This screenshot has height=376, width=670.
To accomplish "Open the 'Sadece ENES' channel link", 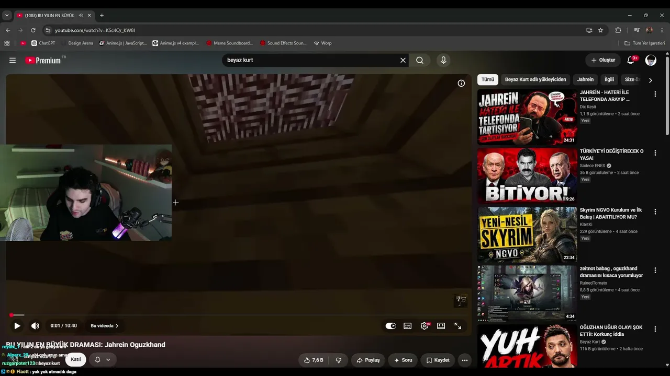I will tap(593, 166).
